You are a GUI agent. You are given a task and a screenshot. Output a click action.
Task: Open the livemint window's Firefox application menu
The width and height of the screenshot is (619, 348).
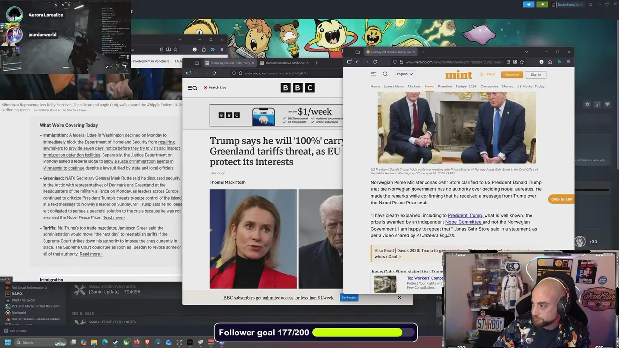coord(568,62)
